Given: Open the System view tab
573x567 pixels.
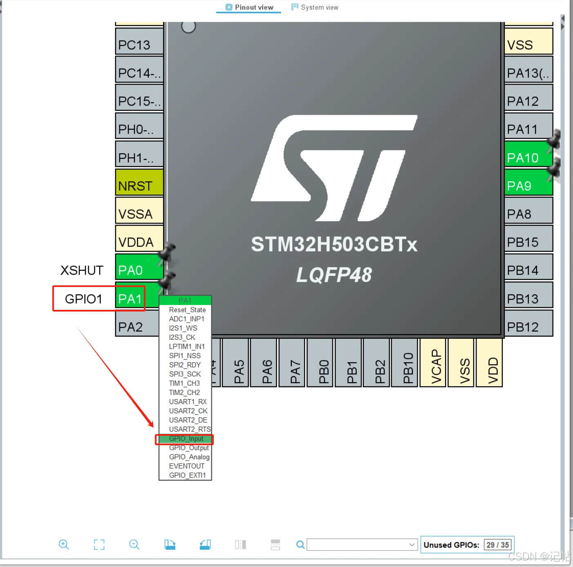Looking at the screenshot, I should [315, 7].
